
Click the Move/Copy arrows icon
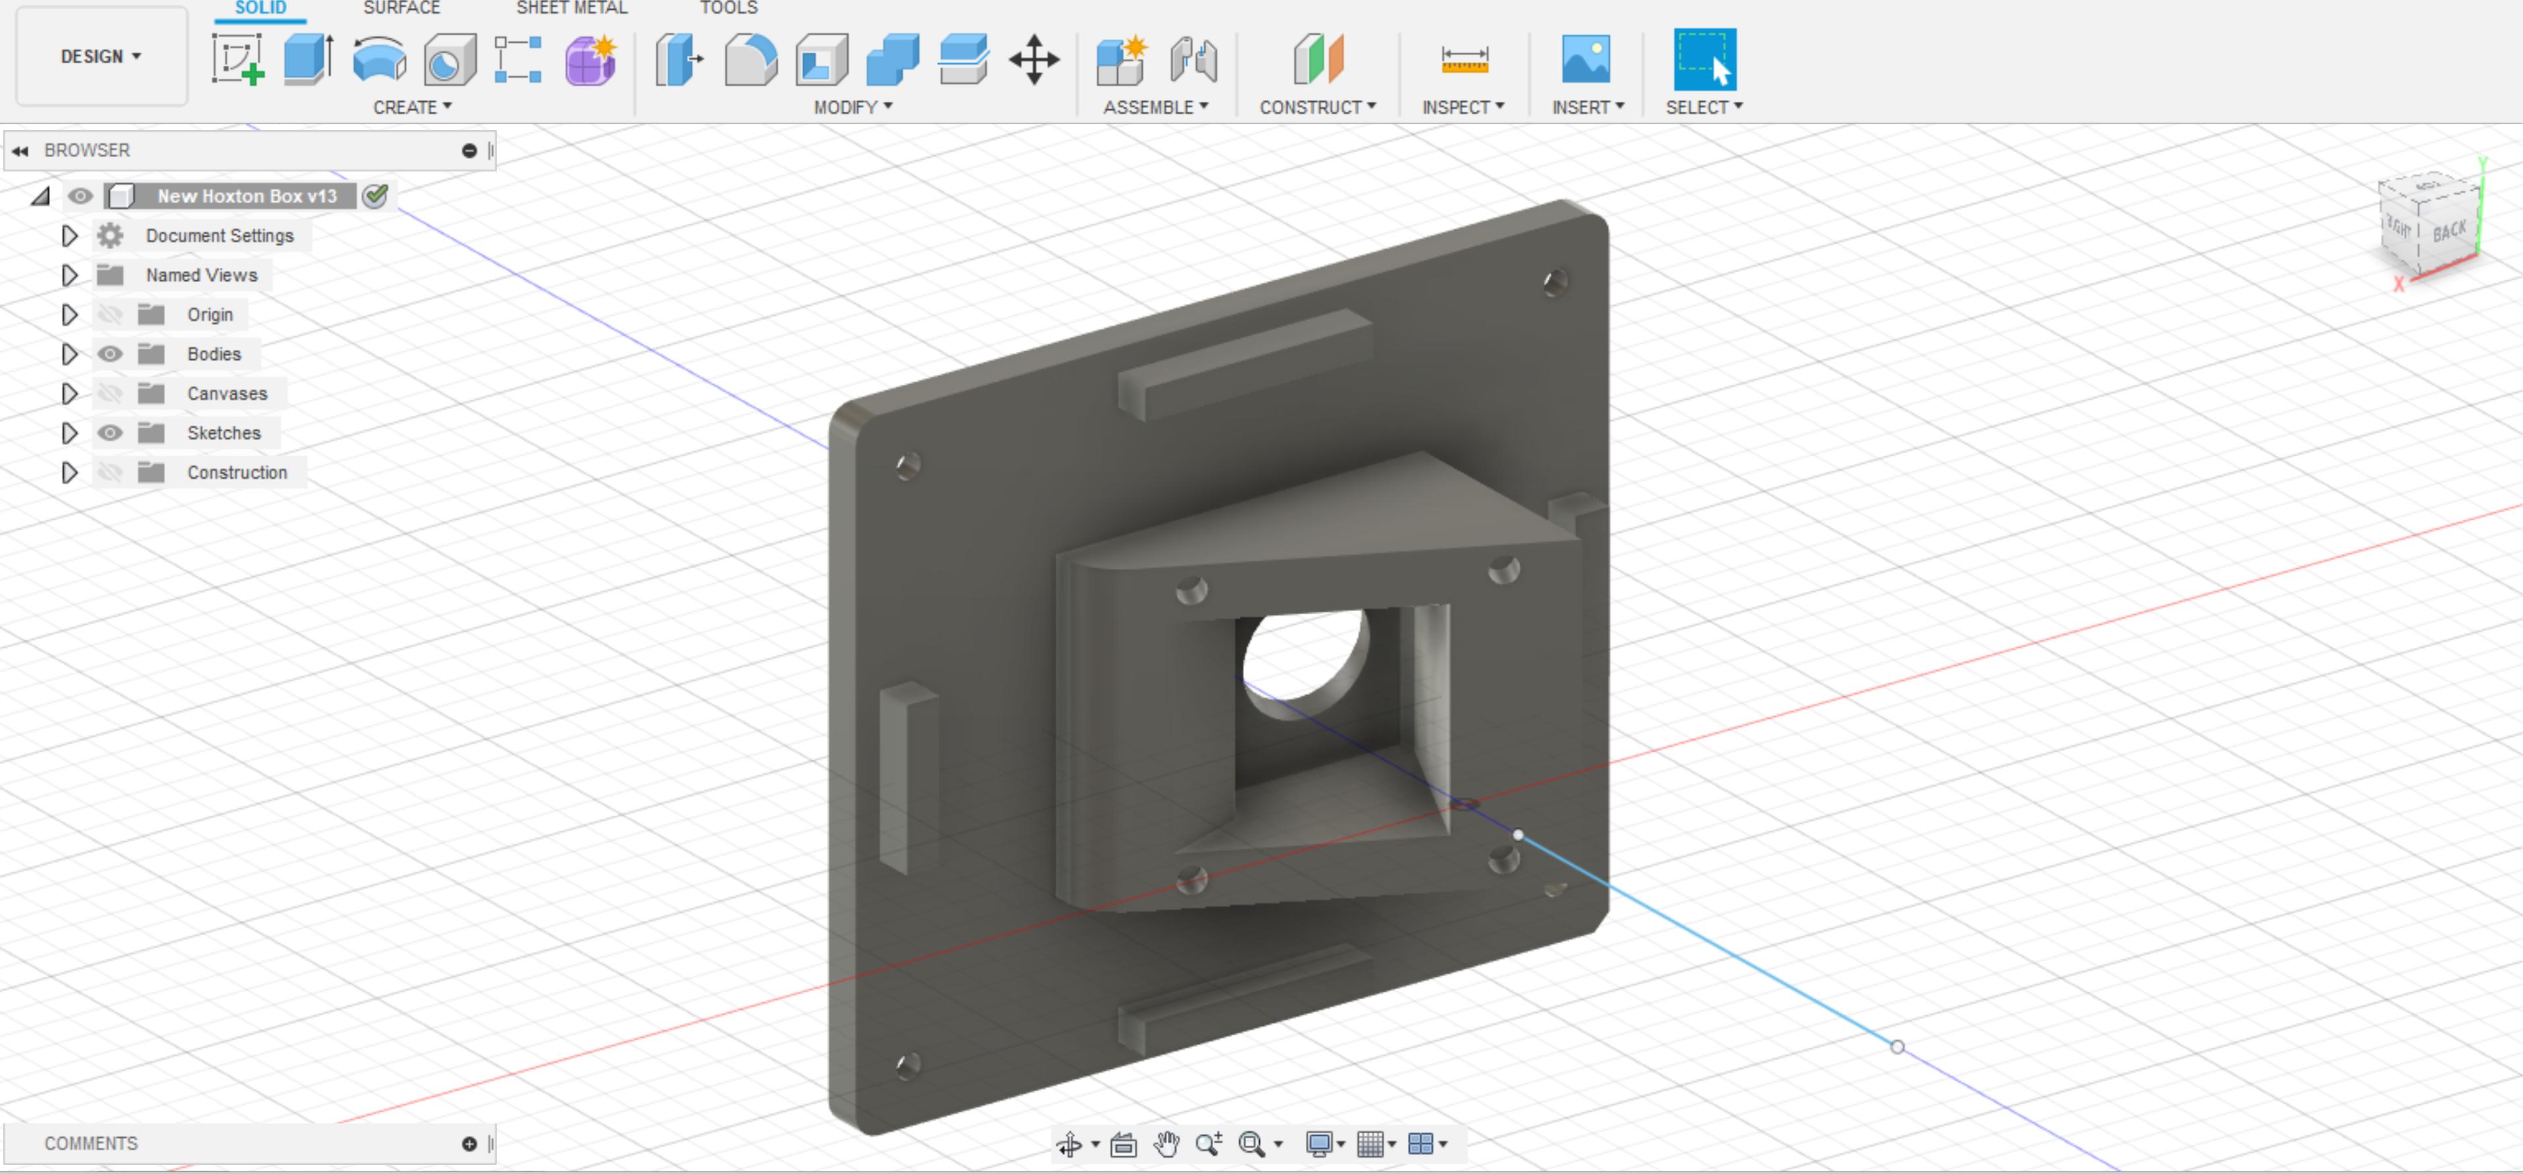[1034, 60]
